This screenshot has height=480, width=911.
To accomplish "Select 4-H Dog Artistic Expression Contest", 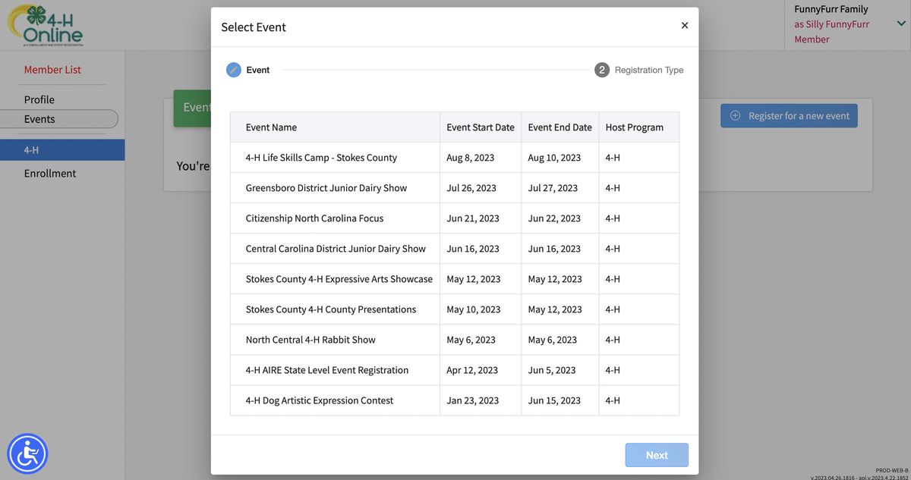I will pyautogui.click(x=320, y=400).
